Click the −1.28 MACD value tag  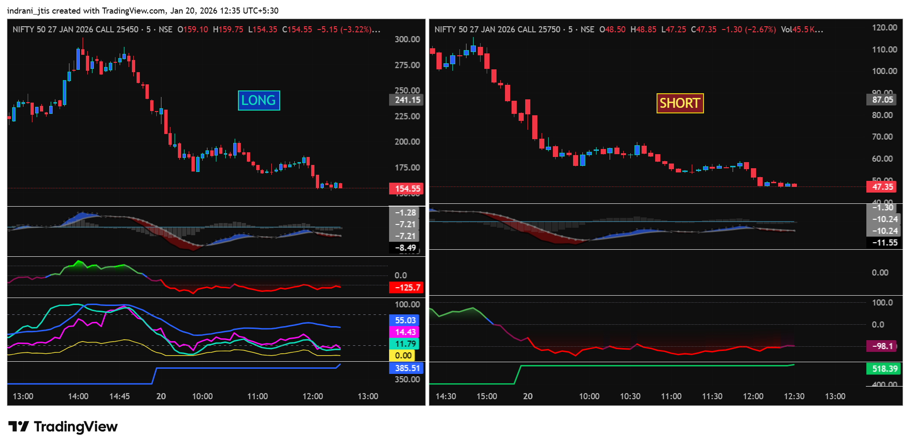(x=405, y=212)
